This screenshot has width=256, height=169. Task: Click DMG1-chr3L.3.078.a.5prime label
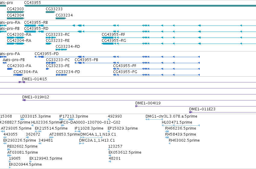point(171,116)
